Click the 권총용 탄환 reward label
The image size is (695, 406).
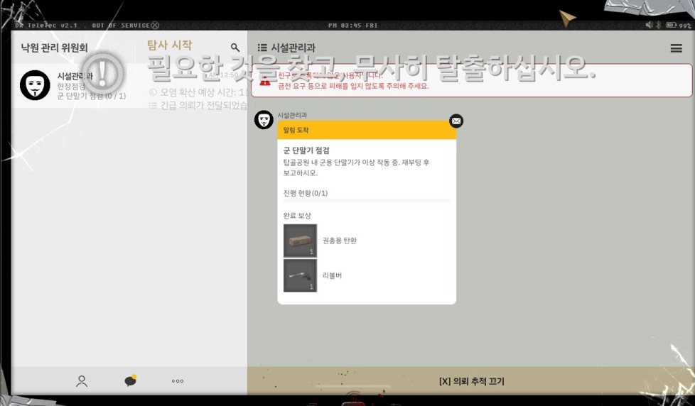339,241
